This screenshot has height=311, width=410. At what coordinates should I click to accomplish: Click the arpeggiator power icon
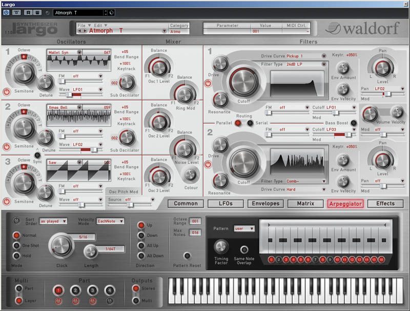pyautogui.click(x=16, y=221)
